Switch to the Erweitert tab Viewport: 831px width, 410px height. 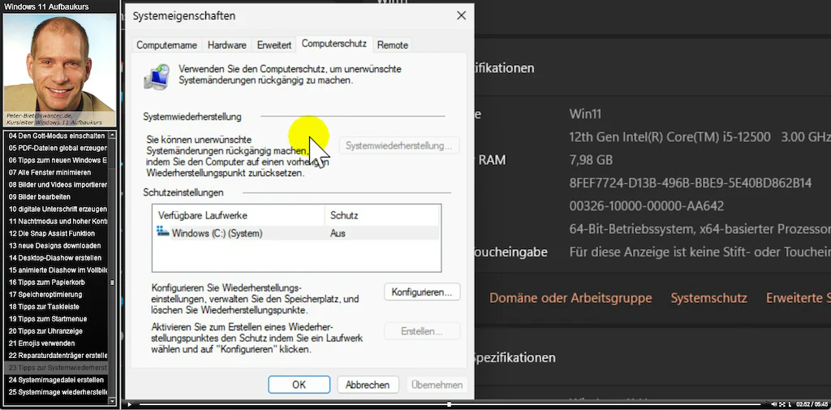pyautogui.click(x=274, y=45)
